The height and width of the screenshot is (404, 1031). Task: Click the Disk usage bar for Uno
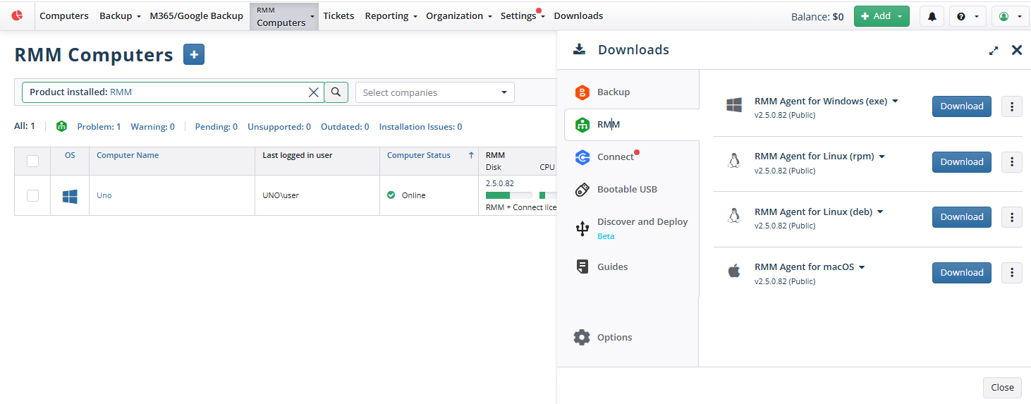tap(508, 195)
